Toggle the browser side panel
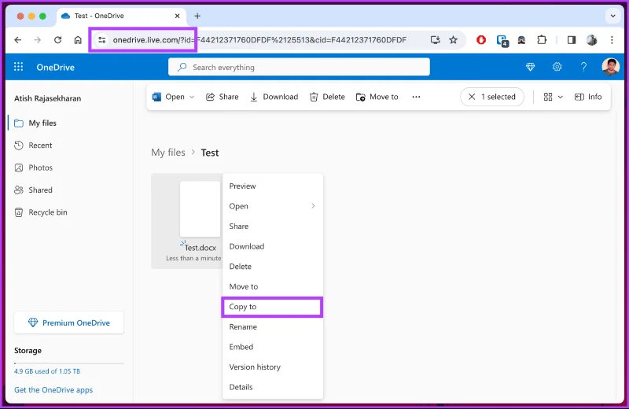Screen dimensions: 629x409 pos(572,40)
